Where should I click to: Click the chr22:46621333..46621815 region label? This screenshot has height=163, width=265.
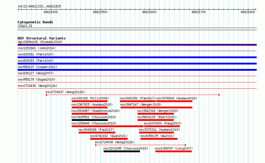39,6
